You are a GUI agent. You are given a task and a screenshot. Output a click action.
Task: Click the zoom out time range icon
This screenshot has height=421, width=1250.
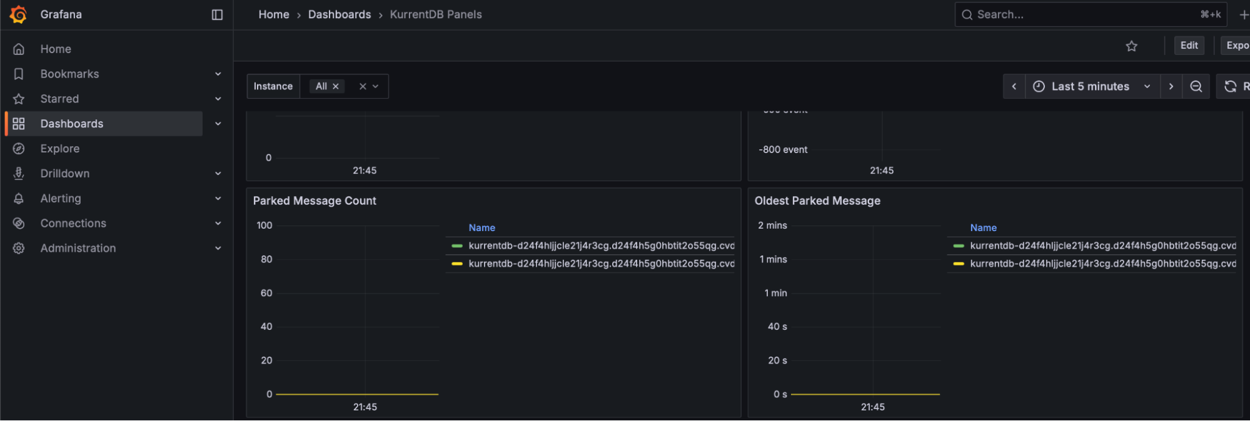1196,86
